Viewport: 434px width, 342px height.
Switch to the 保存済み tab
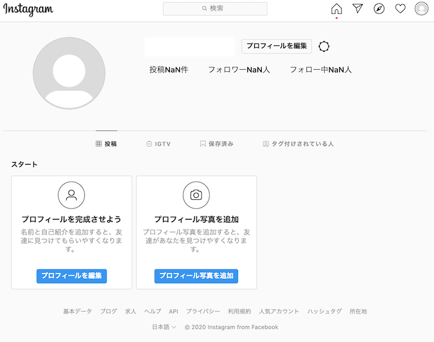(x=217, y=143)
